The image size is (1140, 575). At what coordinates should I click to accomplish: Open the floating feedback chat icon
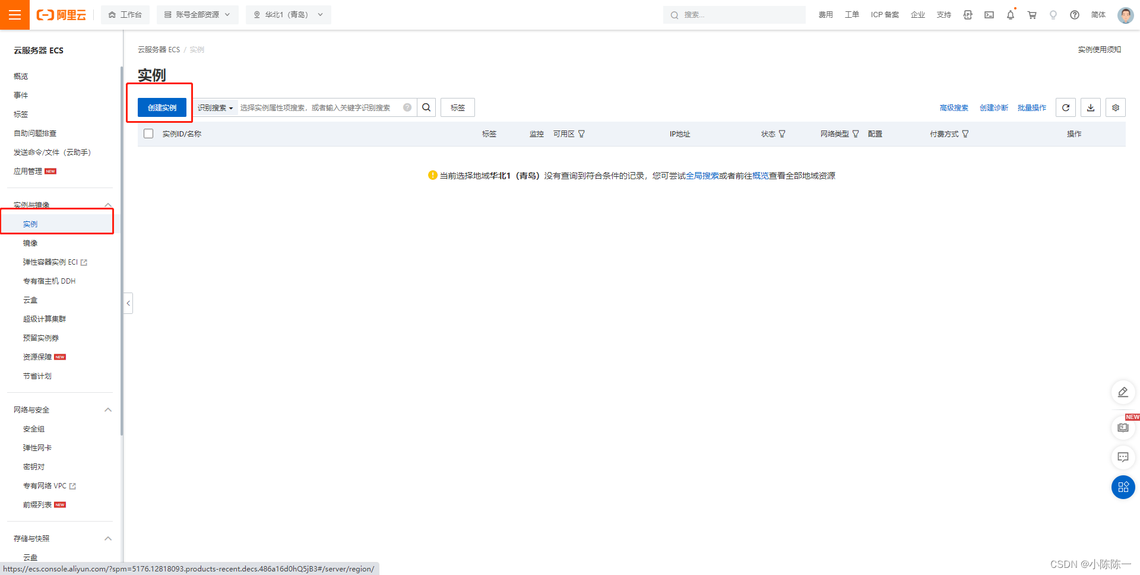1123,457
